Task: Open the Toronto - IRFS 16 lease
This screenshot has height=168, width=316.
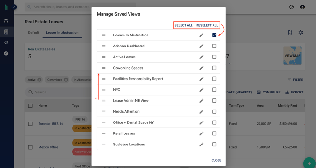Action: tap(51, 124)
